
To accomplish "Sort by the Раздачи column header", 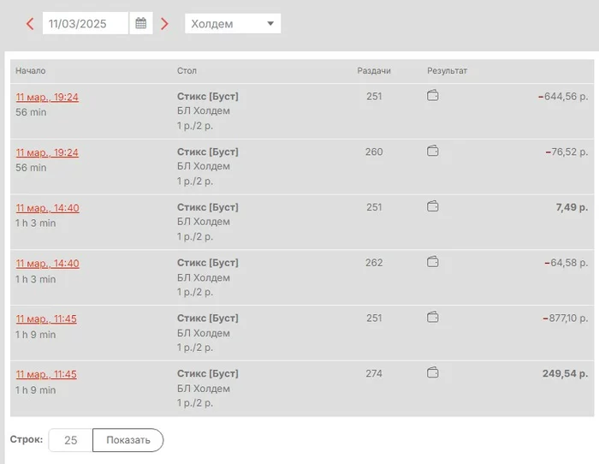I will point(374,70).
